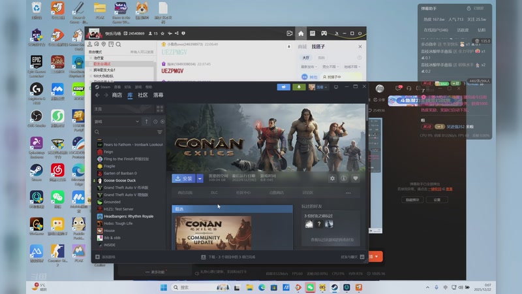This screenshot has height=294, width=522.
Task: Open the Epic Games Launcher desktop icon
Action: pyautogui.click(x=37, y=67)
